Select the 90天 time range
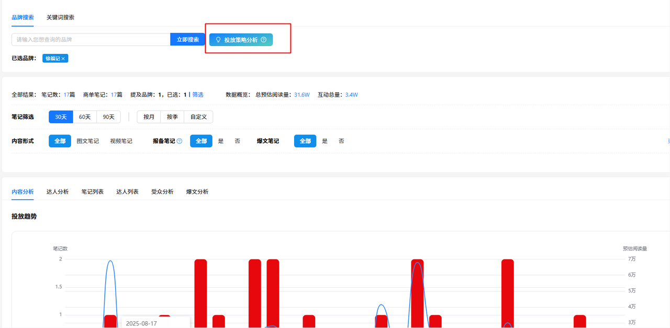This screenshot has width=670, height=328. point(108,117)
